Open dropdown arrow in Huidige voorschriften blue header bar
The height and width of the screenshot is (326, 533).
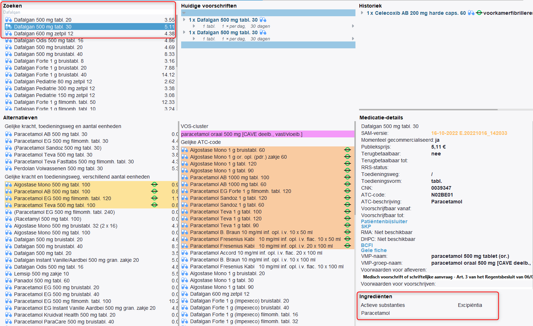pos(184,13)
